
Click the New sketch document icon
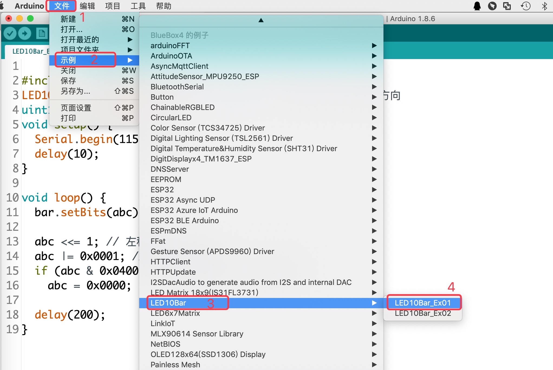tap(42, 34)
